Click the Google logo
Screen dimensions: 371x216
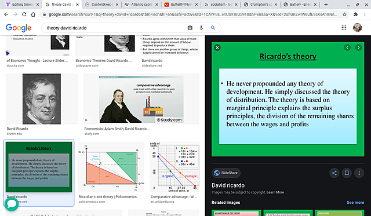[19, 28]
